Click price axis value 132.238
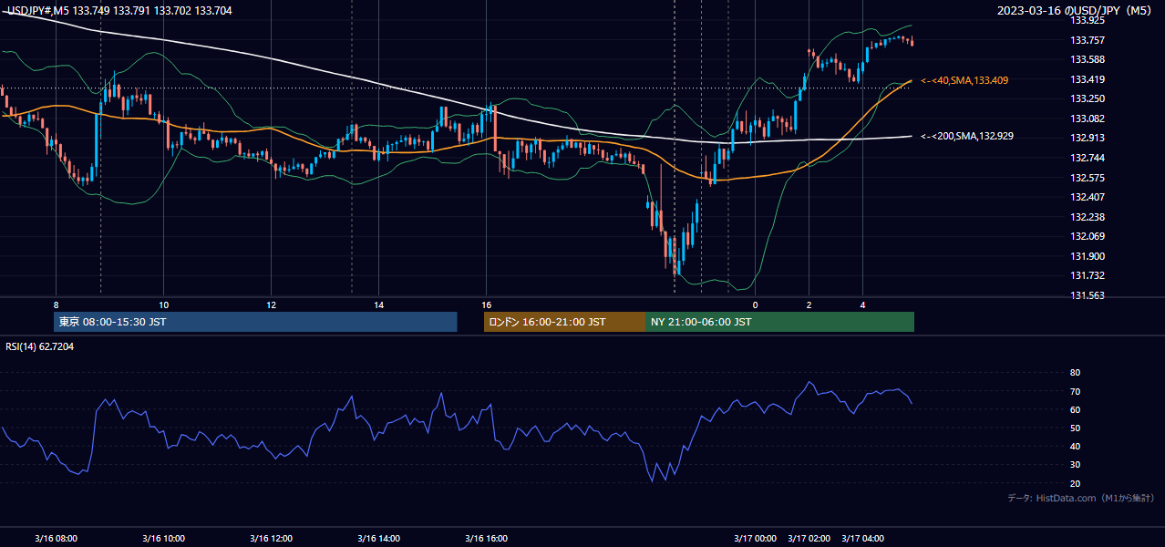The width and height of the screenshot is (1165, 547). [x=1088, y=217]
